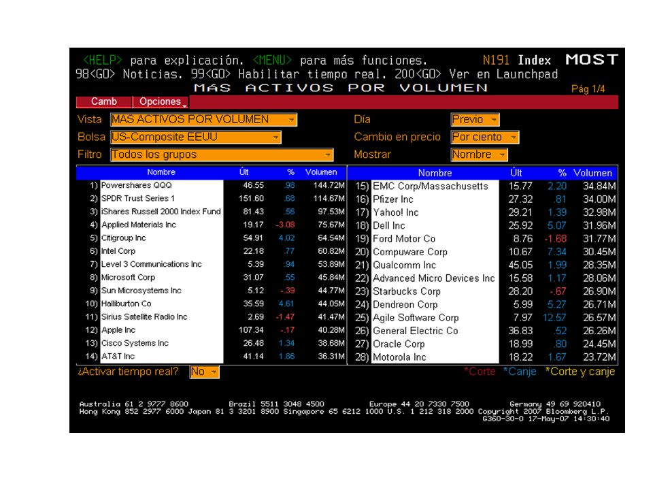Click the Volumen header in the left table
653x490 pixels.
(x=320, y=172)
